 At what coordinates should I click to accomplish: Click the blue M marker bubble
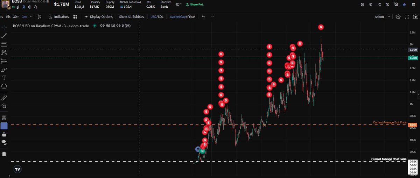(x=198, y=149)
